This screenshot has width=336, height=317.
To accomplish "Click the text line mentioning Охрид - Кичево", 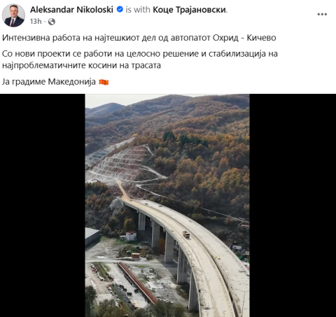I will coord(139,38).
